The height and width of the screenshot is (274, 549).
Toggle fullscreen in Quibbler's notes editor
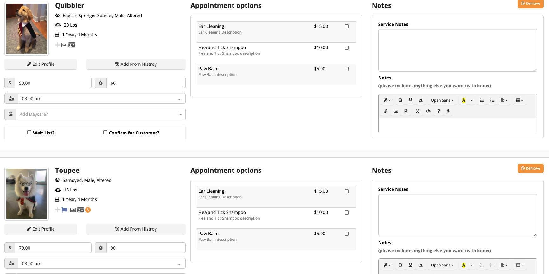tap(418, 111)
